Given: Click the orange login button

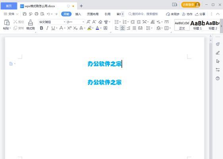Looking at the screenshot, I should [190, 5].
